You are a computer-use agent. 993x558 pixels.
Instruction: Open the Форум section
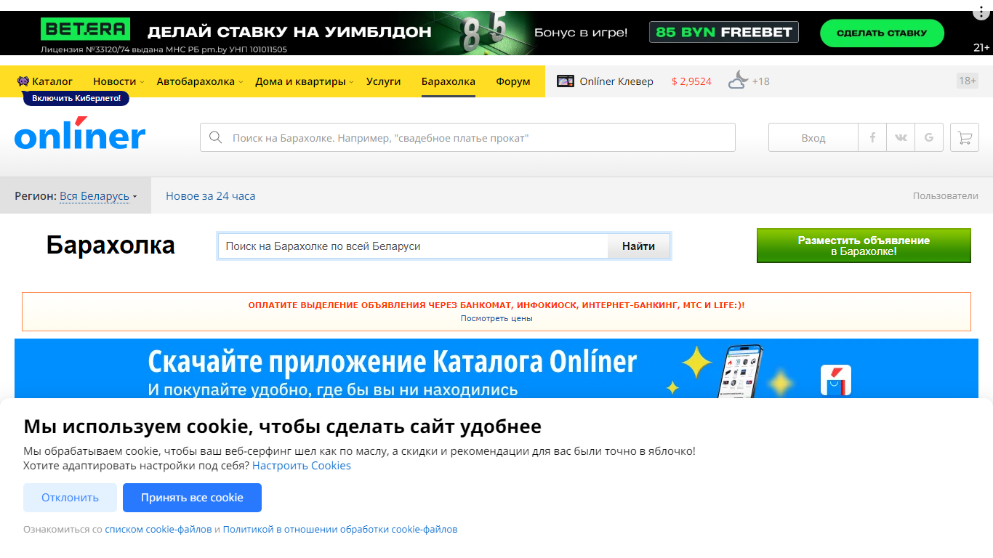[513, 81]
